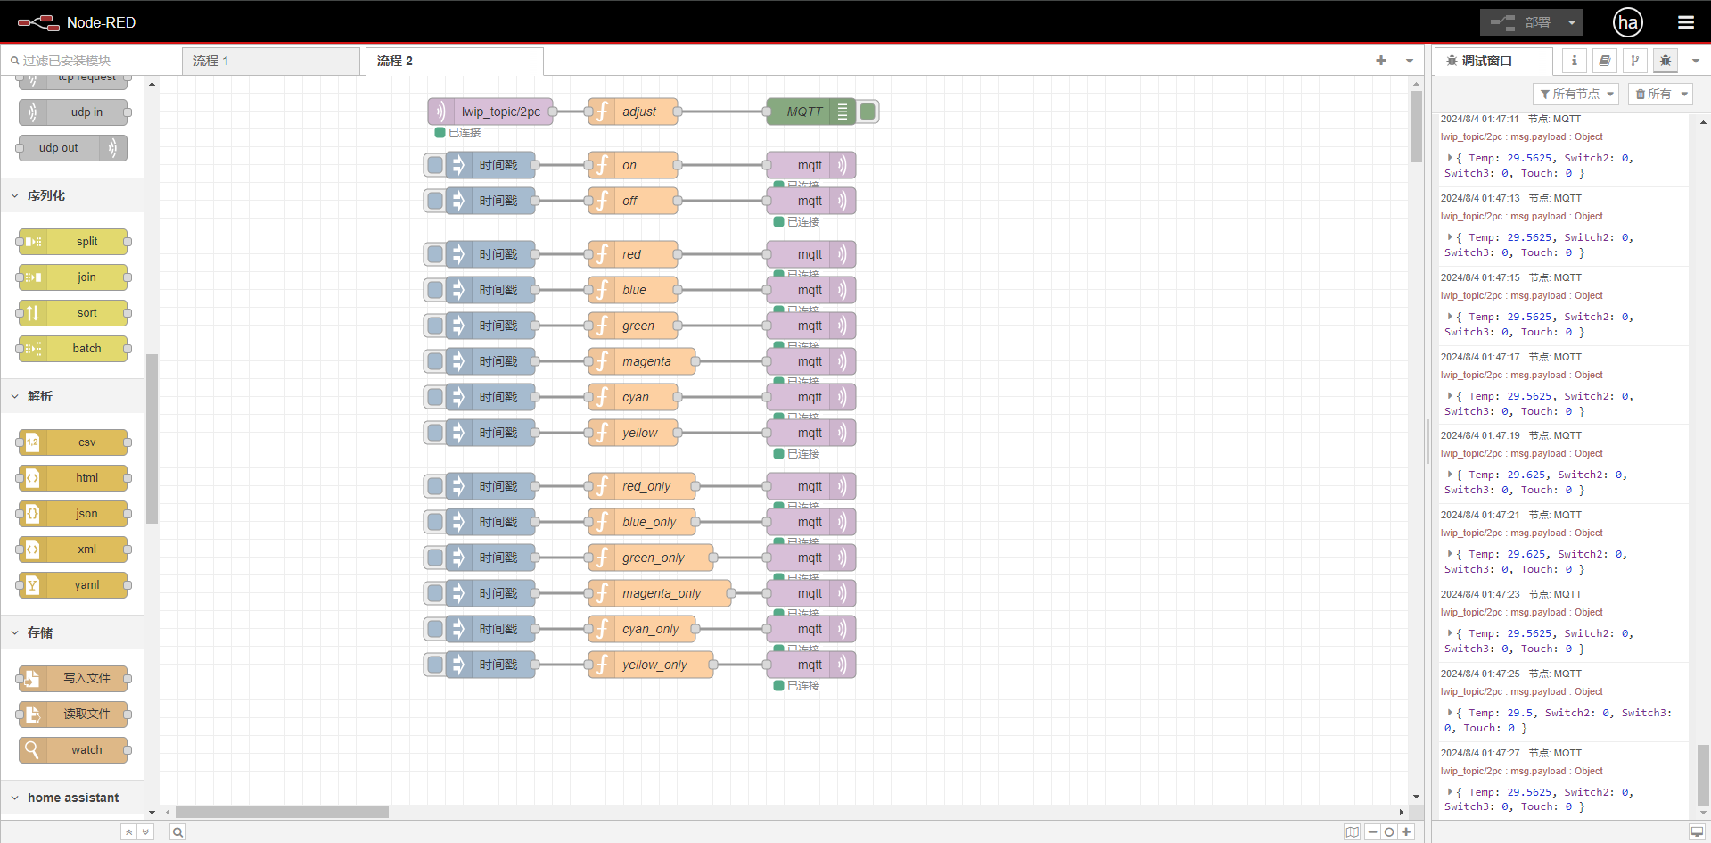Collapse the 序列化 palette category

(72, 195)
